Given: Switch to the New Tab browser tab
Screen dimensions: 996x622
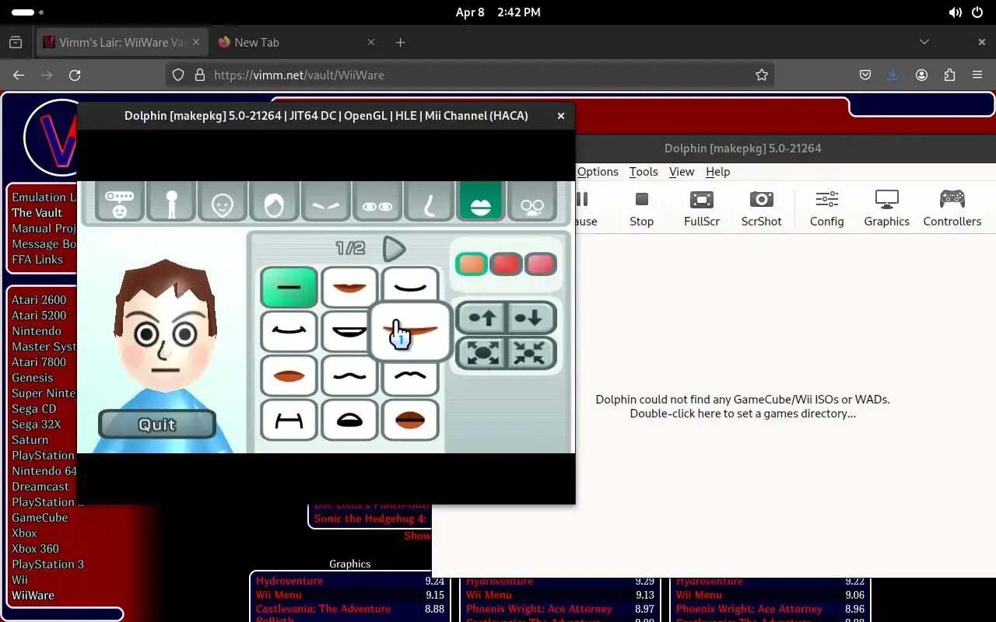Looking at the screenshot, I should point(296,43).
